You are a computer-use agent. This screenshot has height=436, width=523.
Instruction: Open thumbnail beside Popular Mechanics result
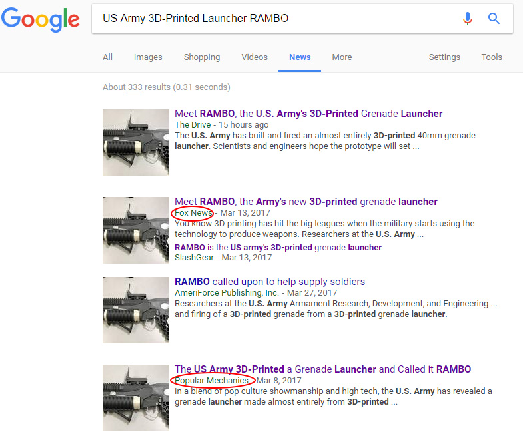tap(136, 398)
